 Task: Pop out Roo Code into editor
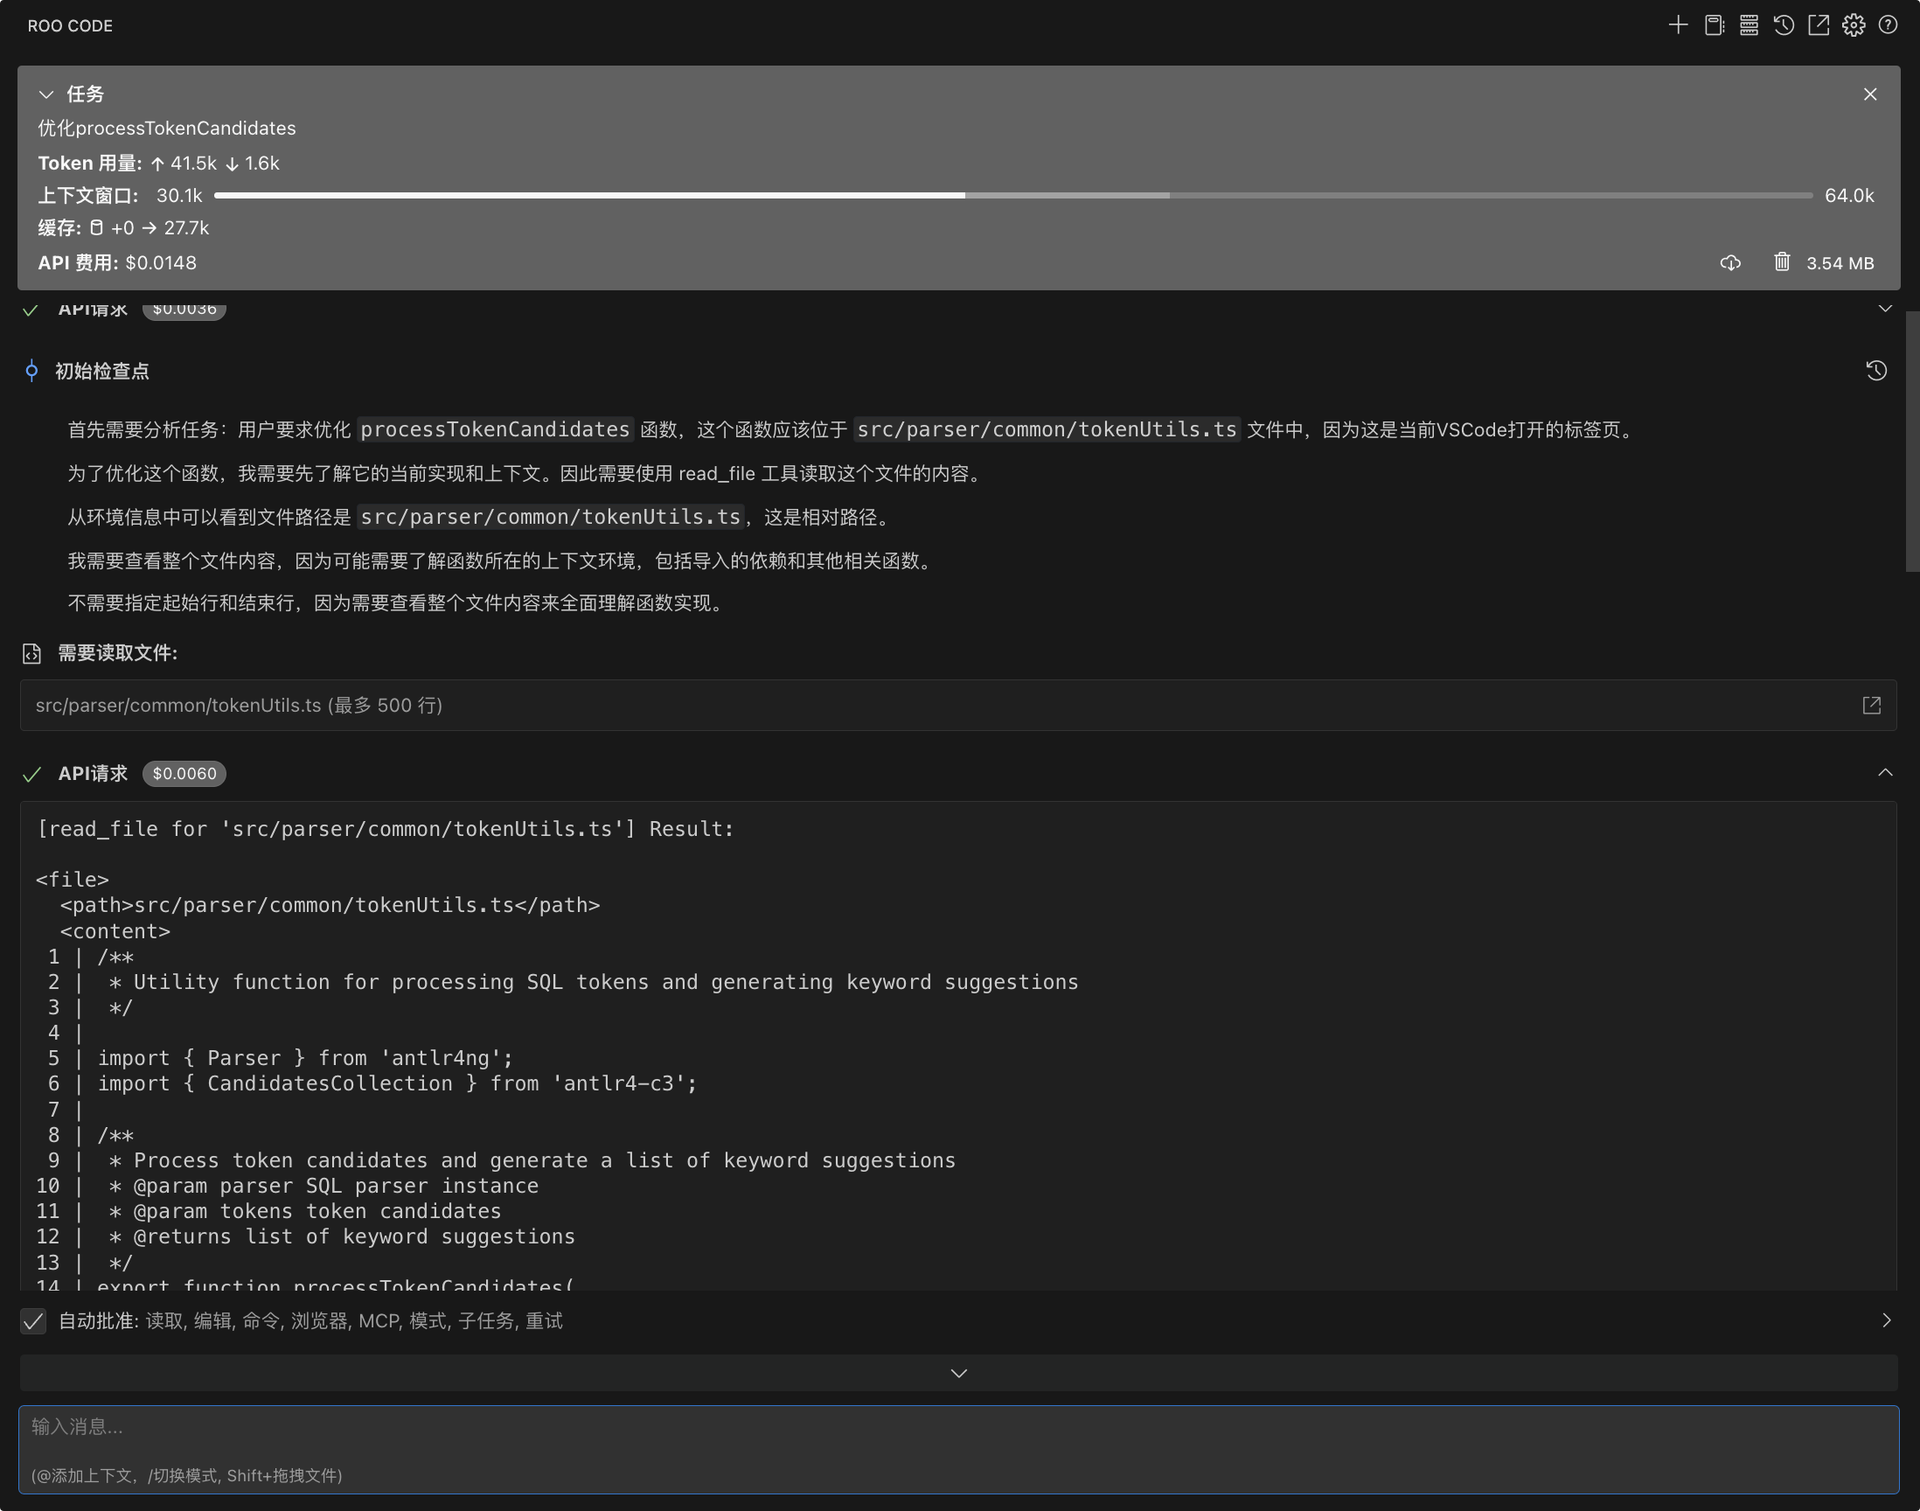click(x=1819, y=24)
